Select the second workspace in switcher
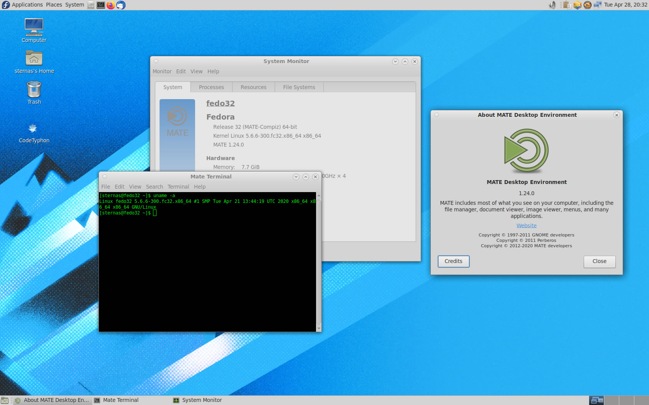Image resolution: width=649 pixels, height=405 pixels. 612,400
